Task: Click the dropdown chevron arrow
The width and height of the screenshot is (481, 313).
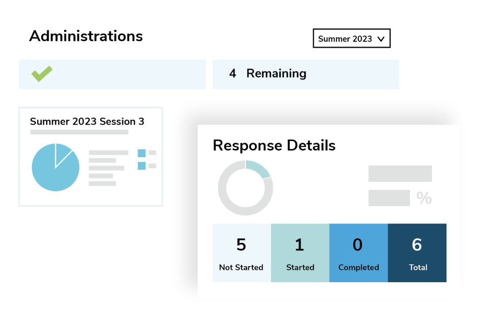Action: [x=381, y=39]
